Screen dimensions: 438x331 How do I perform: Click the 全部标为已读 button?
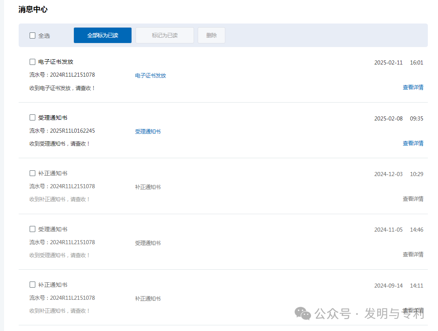click(x=102, y=35)
